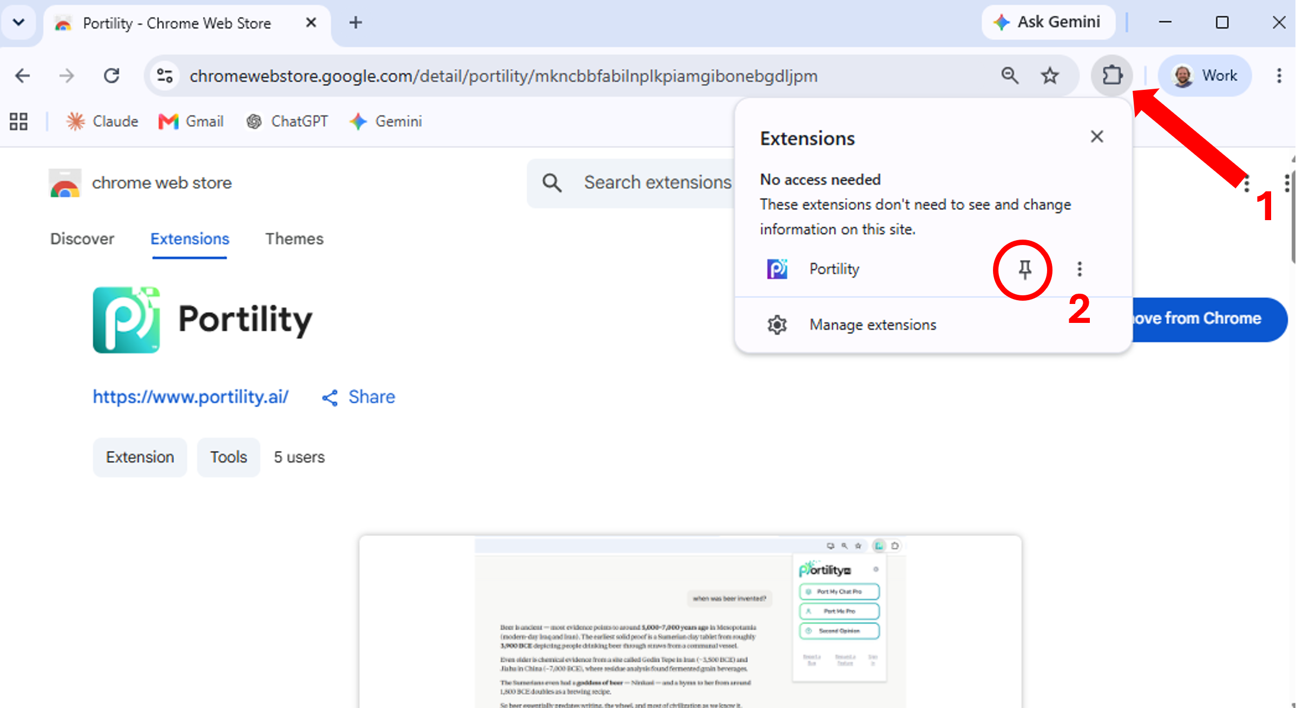Share the Portility extension

pos(358,397)
